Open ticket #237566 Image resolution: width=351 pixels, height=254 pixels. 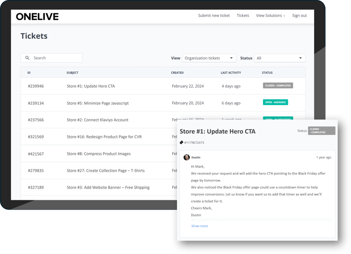coord(36,120)
